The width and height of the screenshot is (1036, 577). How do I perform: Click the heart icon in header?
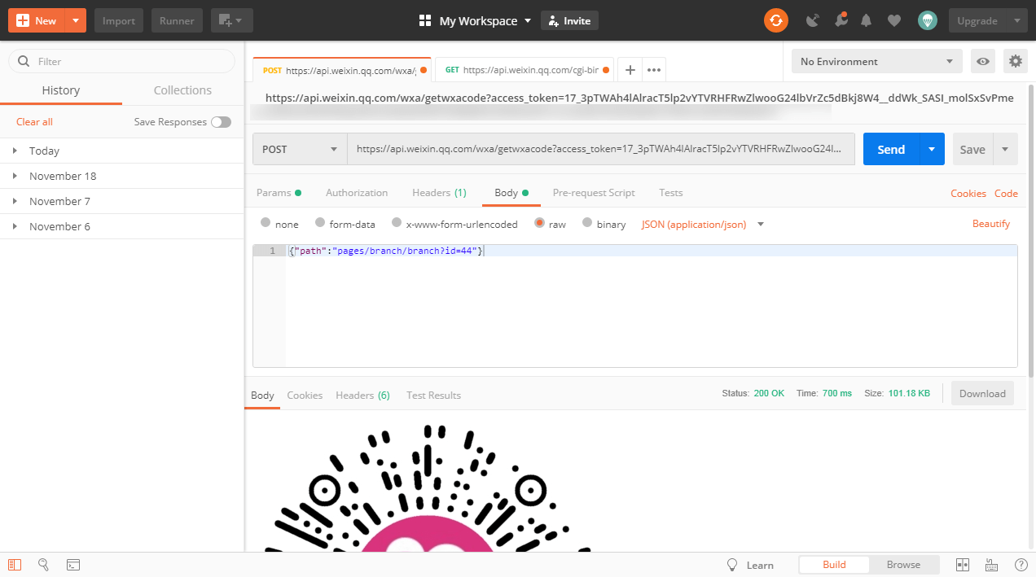[x=894, y=20]
